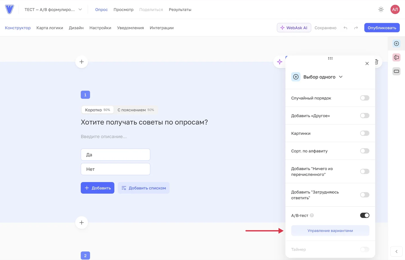Close the question settings panel
405x260 pixels.
coord(367,64)
